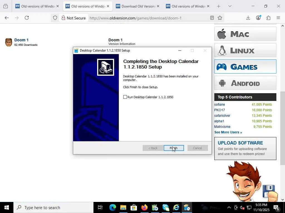Viewport: 285px width, 213px height.
Task: Open the Firefox hamburger application menu
Action: coord(278,18)
